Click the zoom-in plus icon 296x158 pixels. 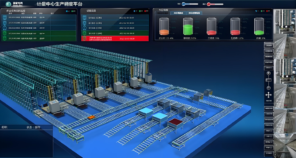(x=268, y=73)
